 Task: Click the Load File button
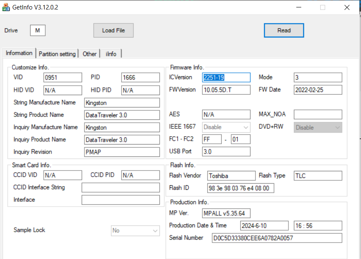tap(113, 30)
